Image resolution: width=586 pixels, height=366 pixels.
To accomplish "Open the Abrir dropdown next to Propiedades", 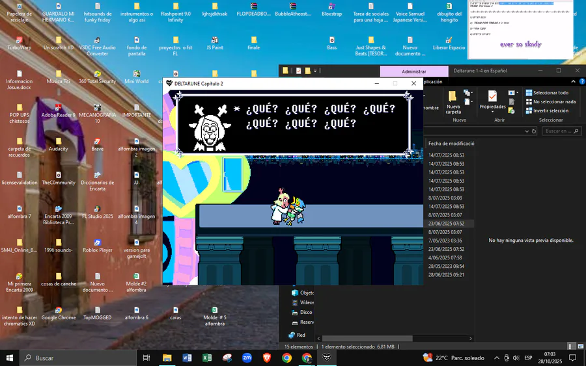I will tap(512, 92).
